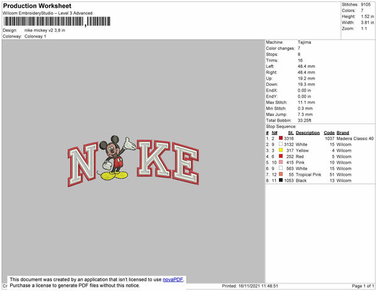The image size is (377, 291).
Task: Click the Left label in machine details
Action: click(270, 66)
